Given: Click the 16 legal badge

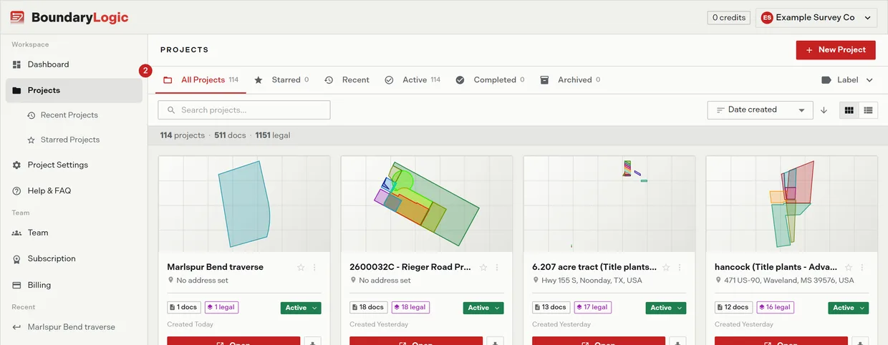Looking at the screenshot, I should pyautogui.click(x=776, y=308).
